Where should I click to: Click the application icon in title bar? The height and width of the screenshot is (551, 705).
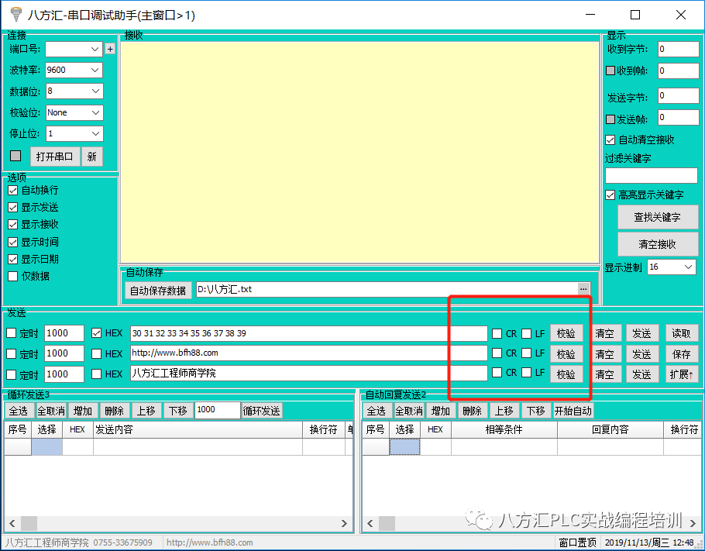[15, 15]
